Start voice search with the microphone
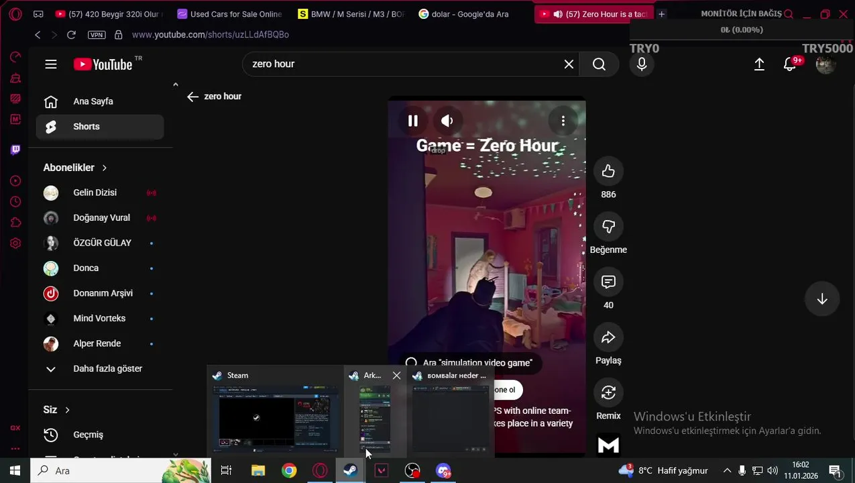855x483 pixels. [642, 64]
